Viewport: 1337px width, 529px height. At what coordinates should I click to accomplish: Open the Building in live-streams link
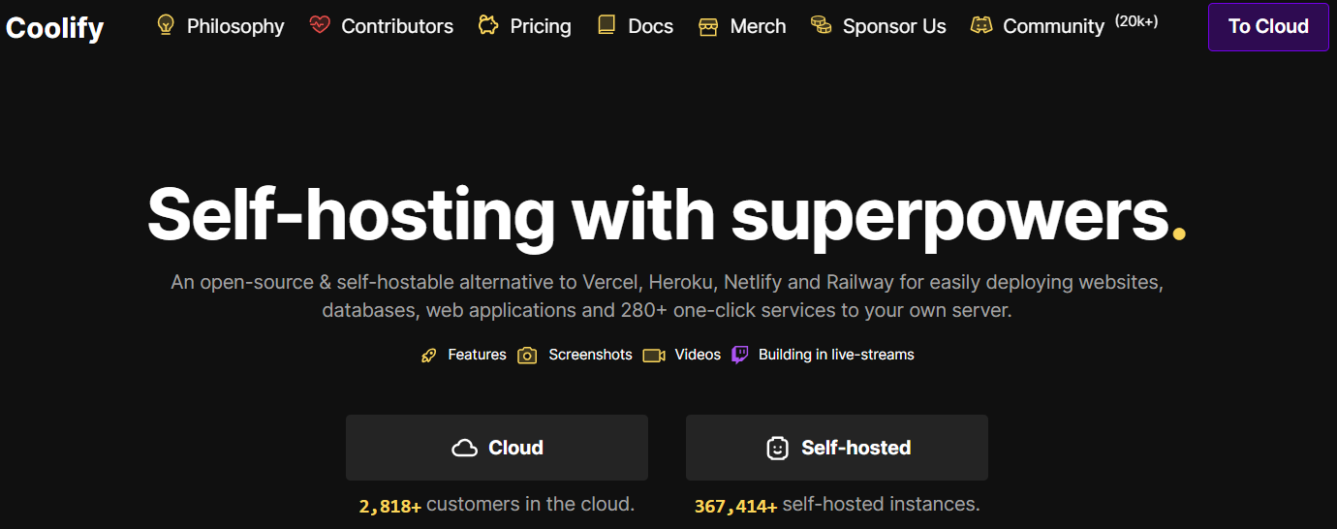[835, 355]
